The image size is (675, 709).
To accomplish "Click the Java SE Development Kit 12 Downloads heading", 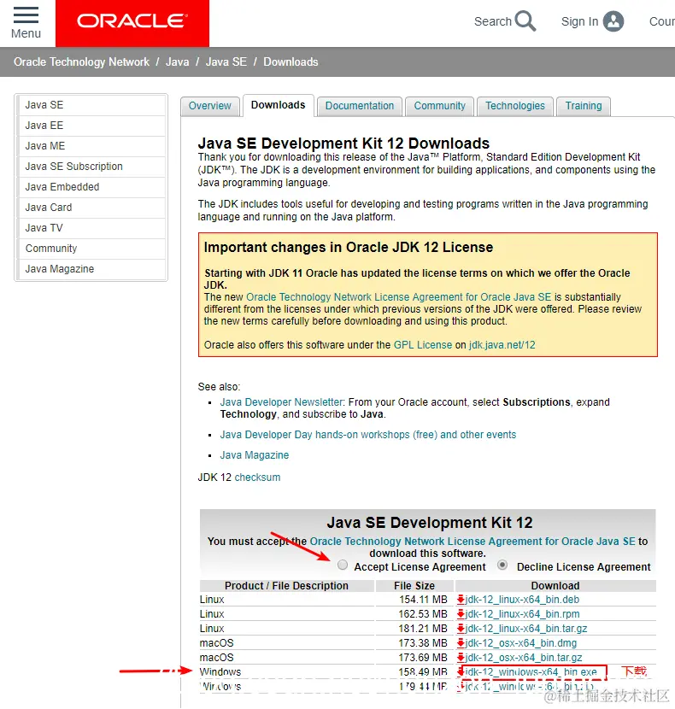I will pos(343,144).
